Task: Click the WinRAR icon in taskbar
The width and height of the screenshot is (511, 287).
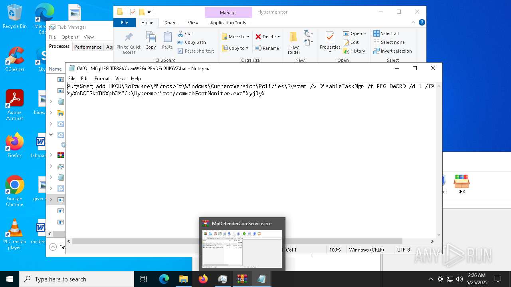Action: [242, 279]
